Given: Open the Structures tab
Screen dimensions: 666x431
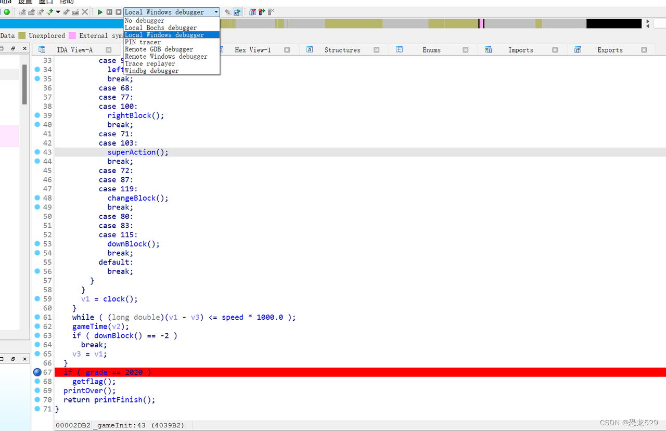Looking at the screenshot, I should (x=342, y=50).
